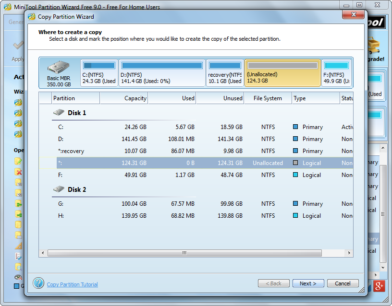Screen dimensions: 392x306
Task: Close the Copy Partition Wizard dialog
Action: [x=353, y=14]
